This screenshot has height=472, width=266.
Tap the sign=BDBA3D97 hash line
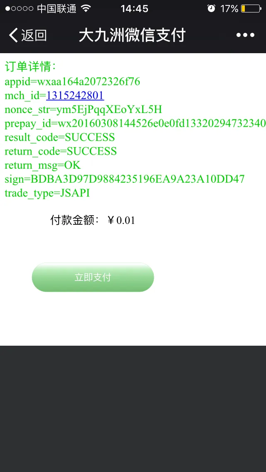pos(124,179)
